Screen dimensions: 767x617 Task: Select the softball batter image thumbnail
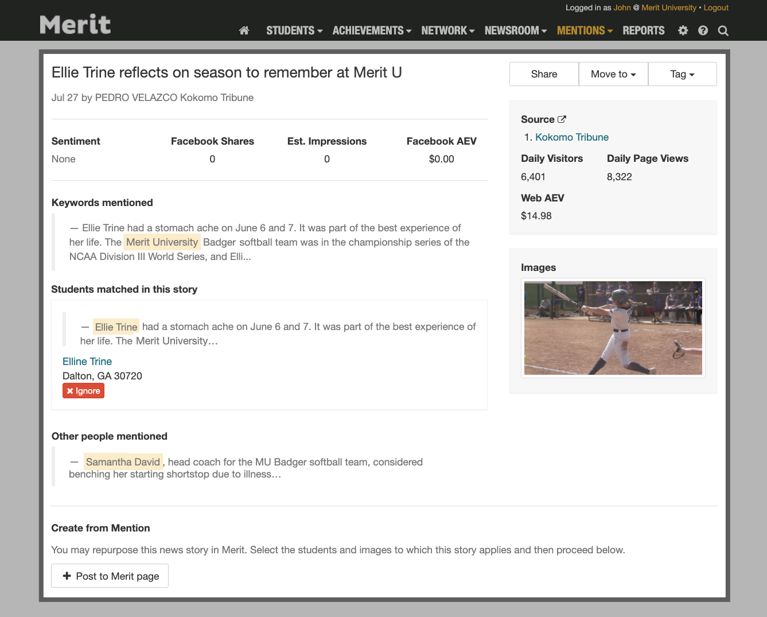point(613,328)
